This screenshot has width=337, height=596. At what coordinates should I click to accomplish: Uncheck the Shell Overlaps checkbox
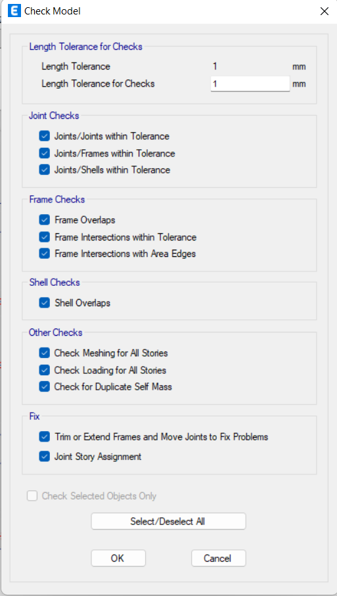pyautogui.click(x=45, y=303)
